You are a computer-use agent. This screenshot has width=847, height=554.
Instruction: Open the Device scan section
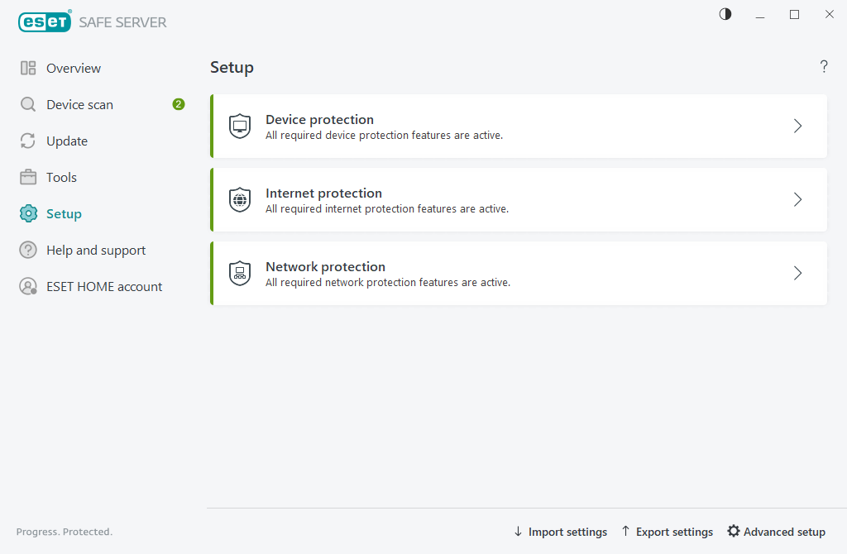pos(80,105)
